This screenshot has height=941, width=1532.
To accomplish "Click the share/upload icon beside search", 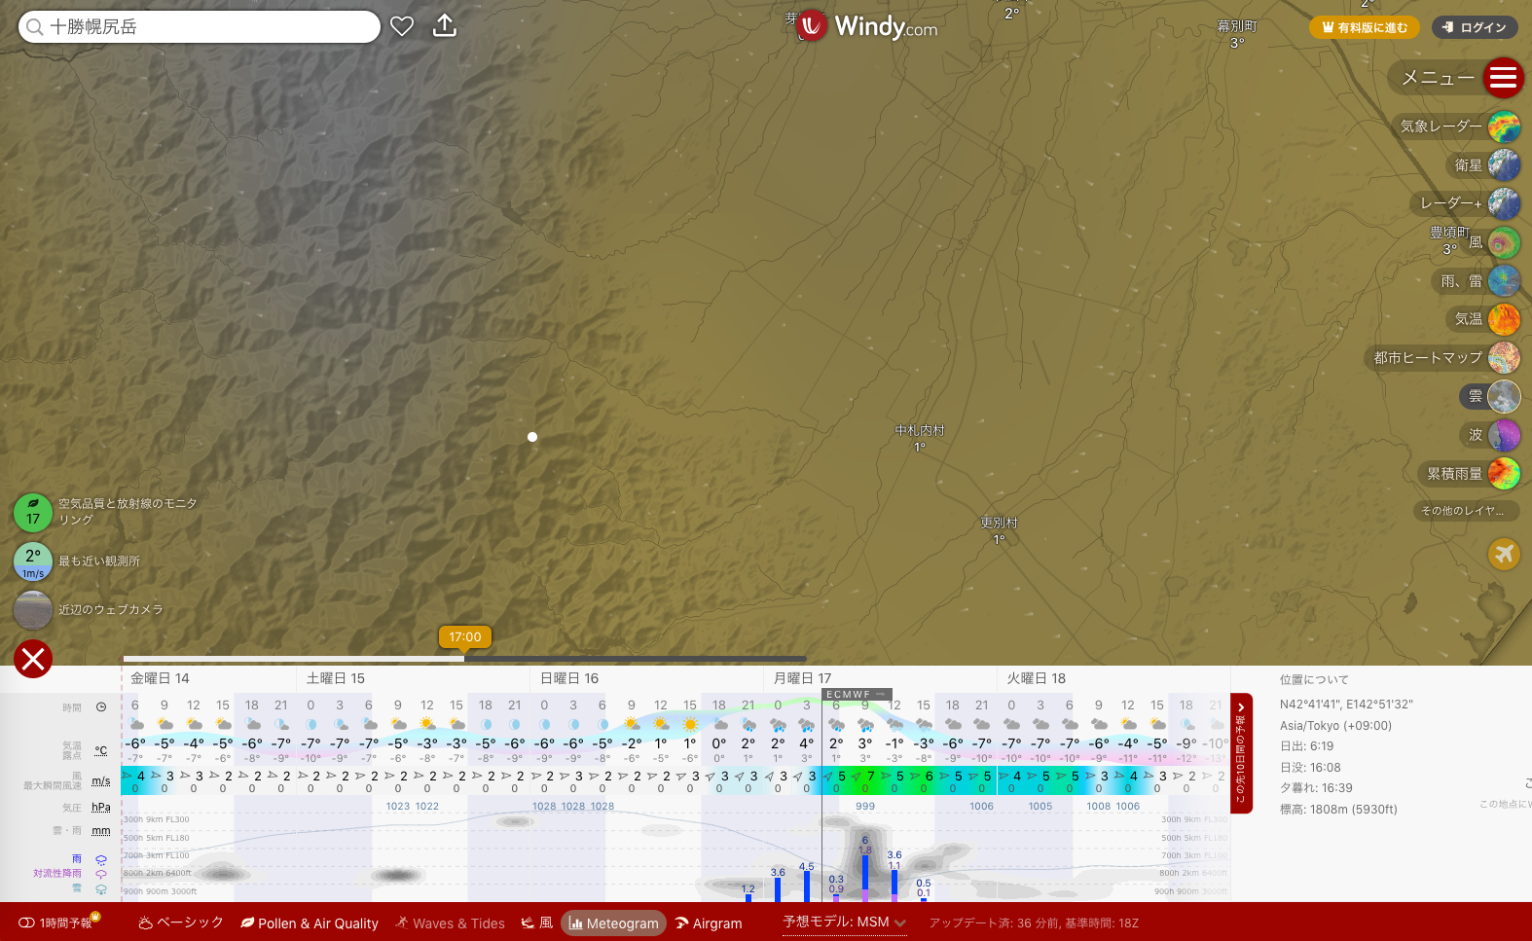I will pyautogui.click(x=445, y=26).
